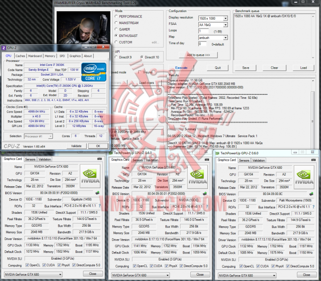Image resolution: width=321 pixels, height=281 pixels.
Task: Click BIOS save chip icon beside 80.04.09.00.01
Action: [x=205, y=193]
